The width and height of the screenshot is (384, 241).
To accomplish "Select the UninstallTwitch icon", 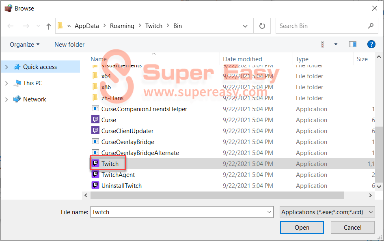I will click(95, 185).
